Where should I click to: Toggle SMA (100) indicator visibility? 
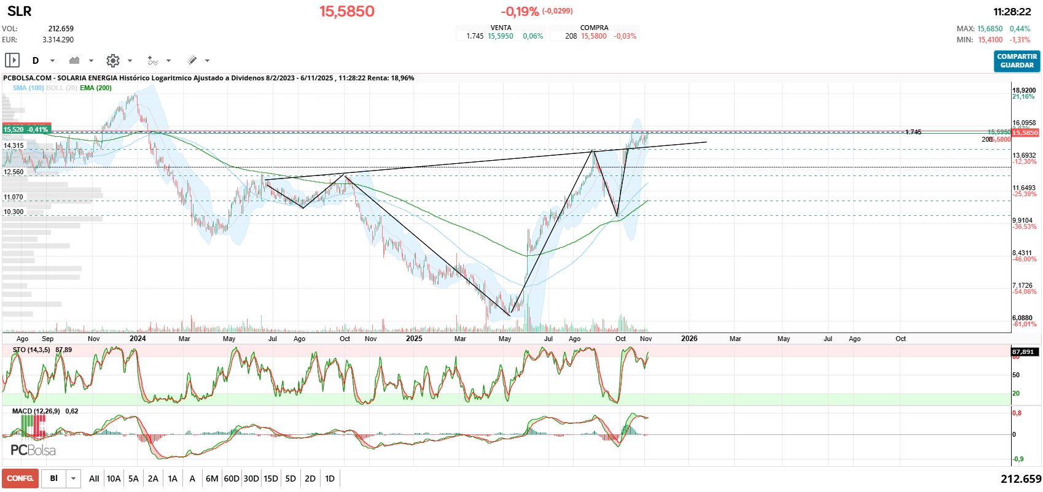(28, 88)
